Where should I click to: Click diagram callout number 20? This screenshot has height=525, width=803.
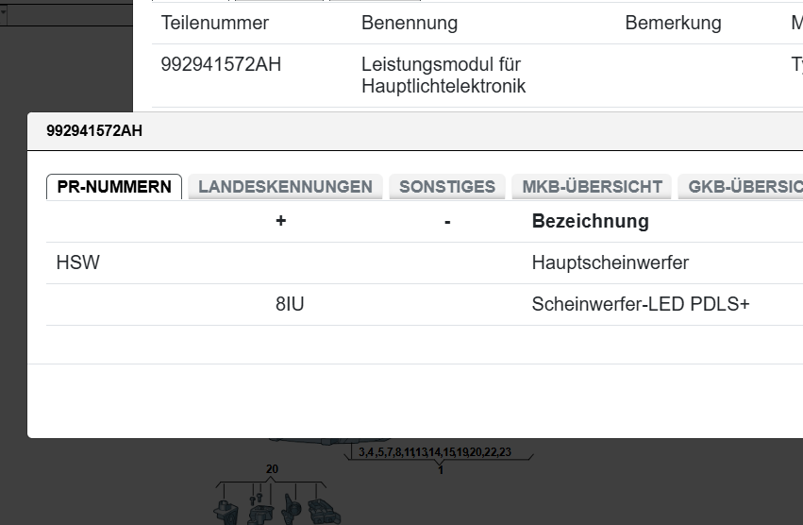point(272,469)
